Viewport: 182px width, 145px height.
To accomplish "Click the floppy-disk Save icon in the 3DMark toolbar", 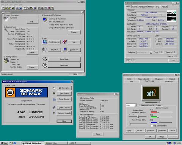I will coord(13,8).
